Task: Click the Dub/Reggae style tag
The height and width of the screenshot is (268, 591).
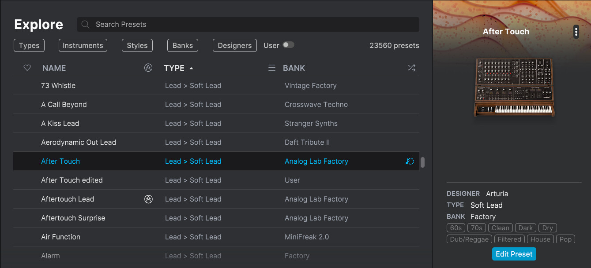Action: [470, 239]
